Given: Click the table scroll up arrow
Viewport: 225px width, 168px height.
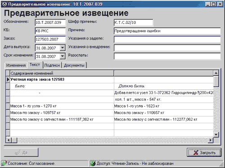Looking at the screenshot, I should (x=216, y=73).
